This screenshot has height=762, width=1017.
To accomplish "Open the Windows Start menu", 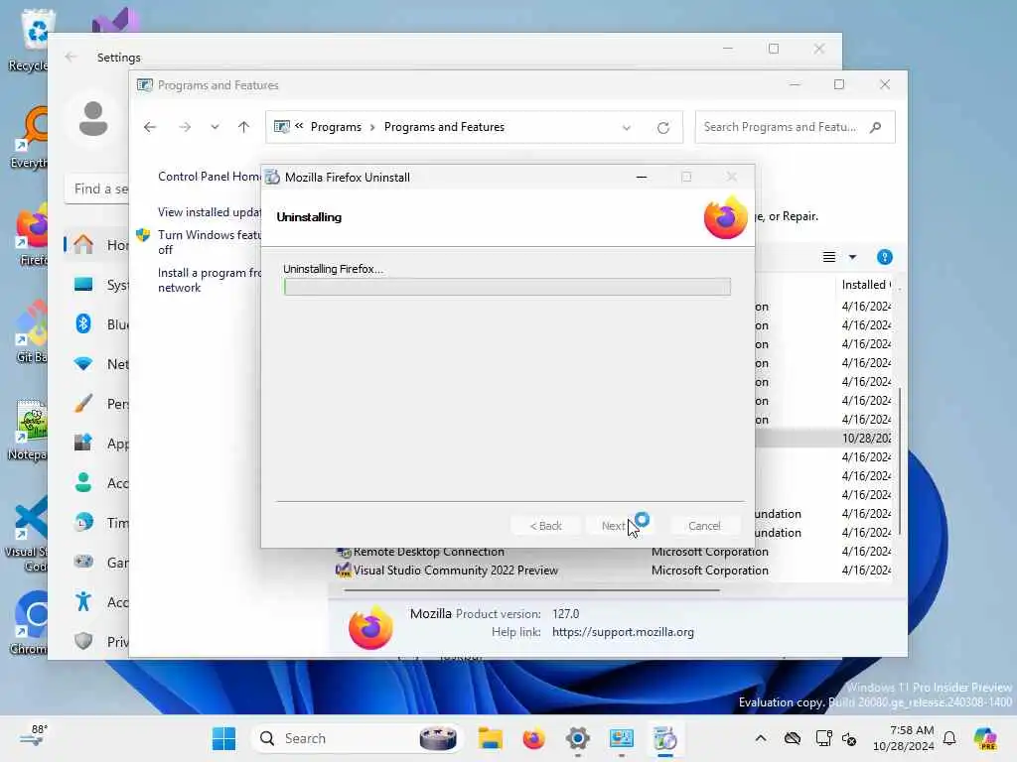I will pos(223,738).
